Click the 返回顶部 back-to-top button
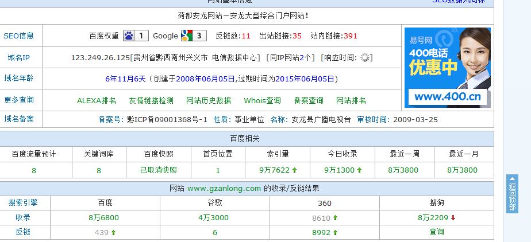The image size is (531, 242). click(x=512, y=194)
